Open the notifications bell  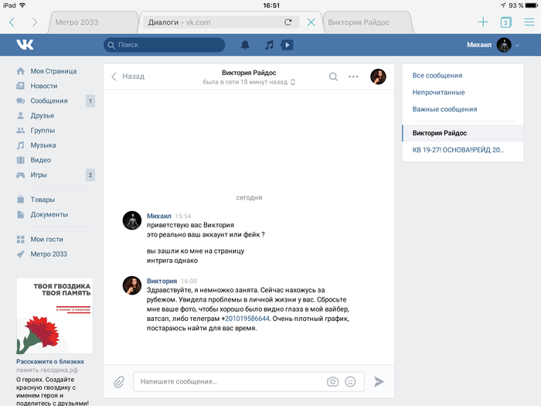[245, 45]
